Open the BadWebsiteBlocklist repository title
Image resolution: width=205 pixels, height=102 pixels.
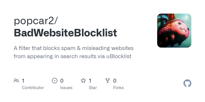pos(65,33)
